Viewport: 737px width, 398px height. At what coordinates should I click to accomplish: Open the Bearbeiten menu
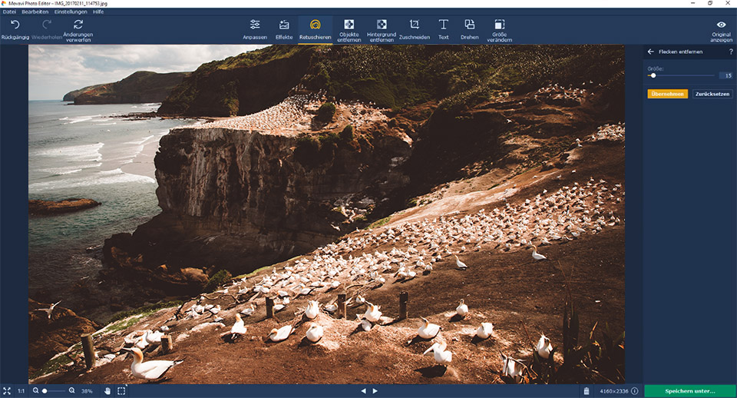35,12
